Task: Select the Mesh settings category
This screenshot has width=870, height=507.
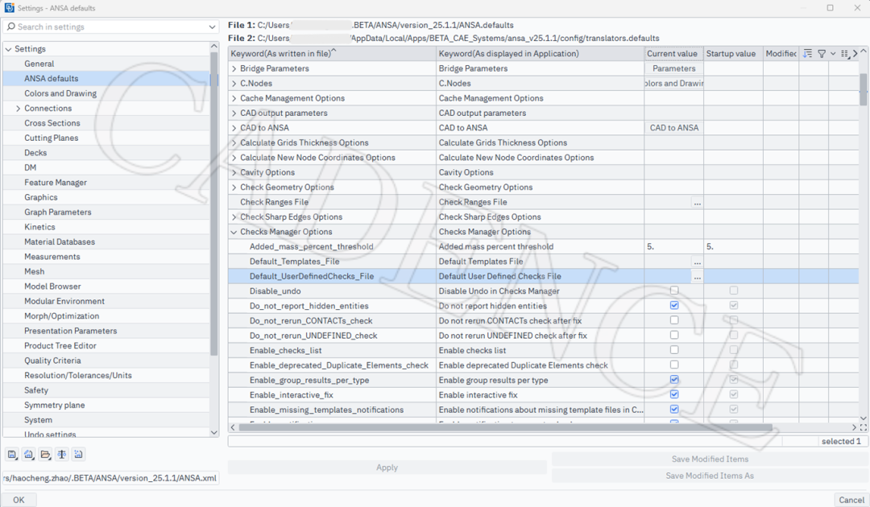Action: pos(35,271)
